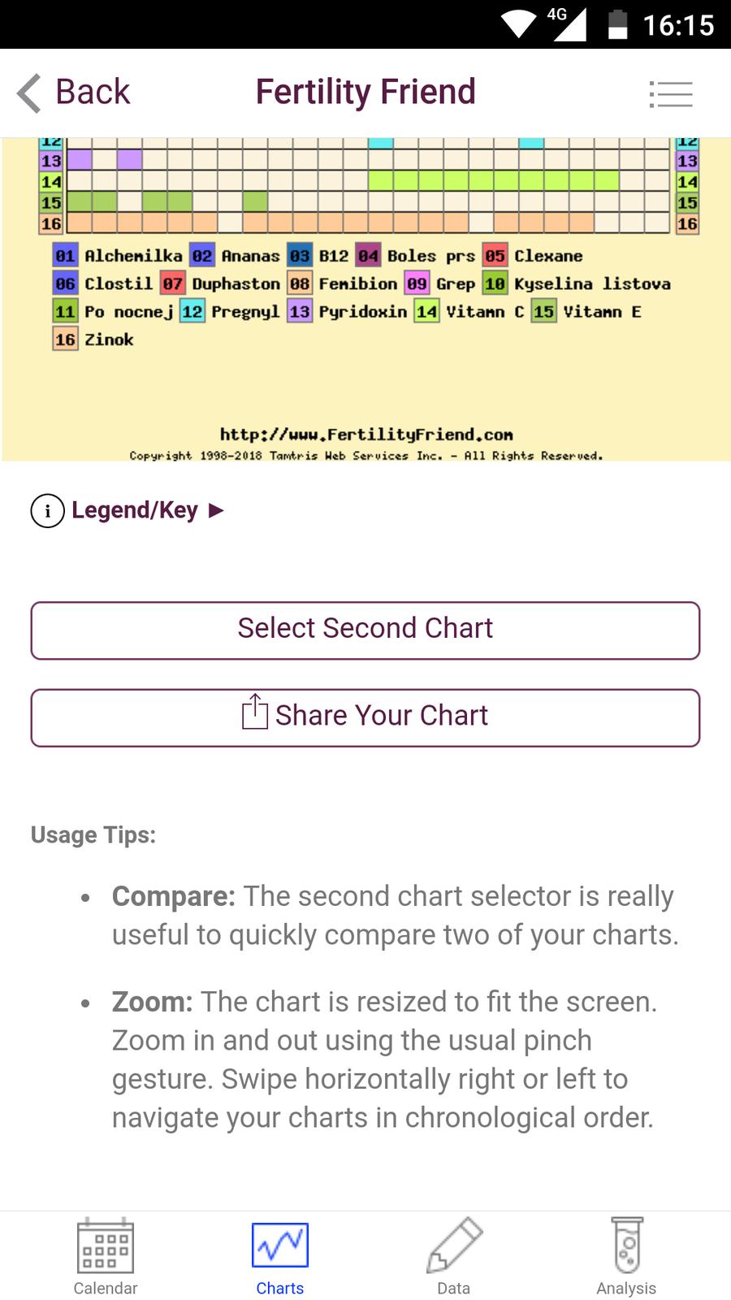
Task: Click the 12 Pregnyl cyan legend swatch
Action: point(192,311)
